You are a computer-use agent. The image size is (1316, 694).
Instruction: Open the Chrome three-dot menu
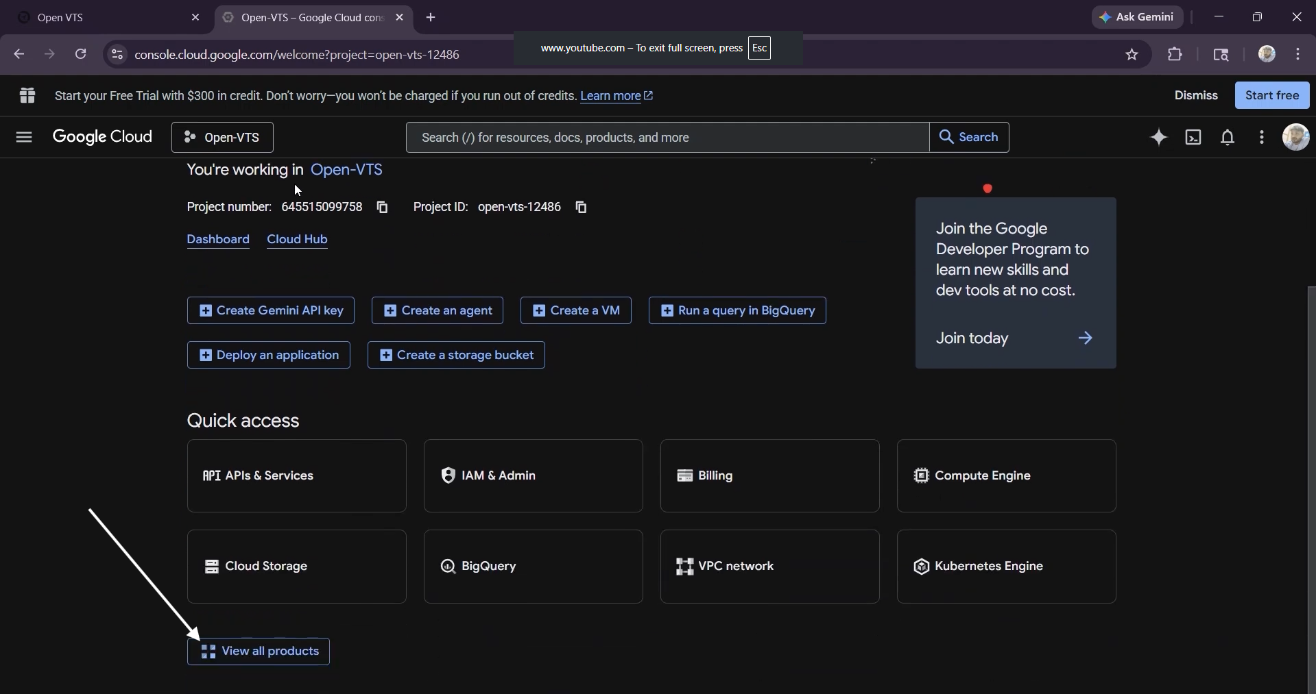tap(1298, 54)
